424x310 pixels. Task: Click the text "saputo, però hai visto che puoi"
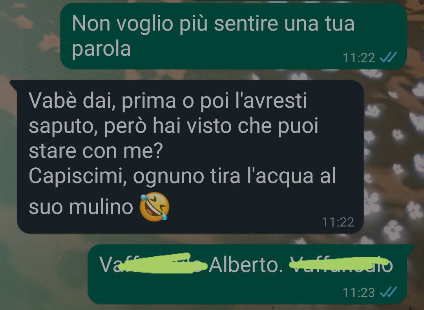tap(174, 126)
